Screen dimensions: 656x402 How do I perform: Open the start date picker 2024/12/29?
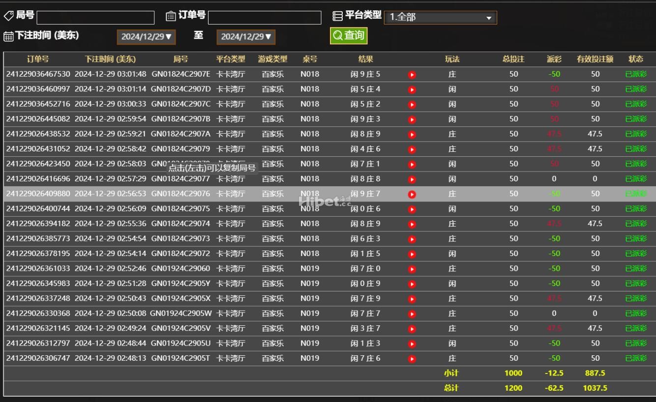point(146,37)
